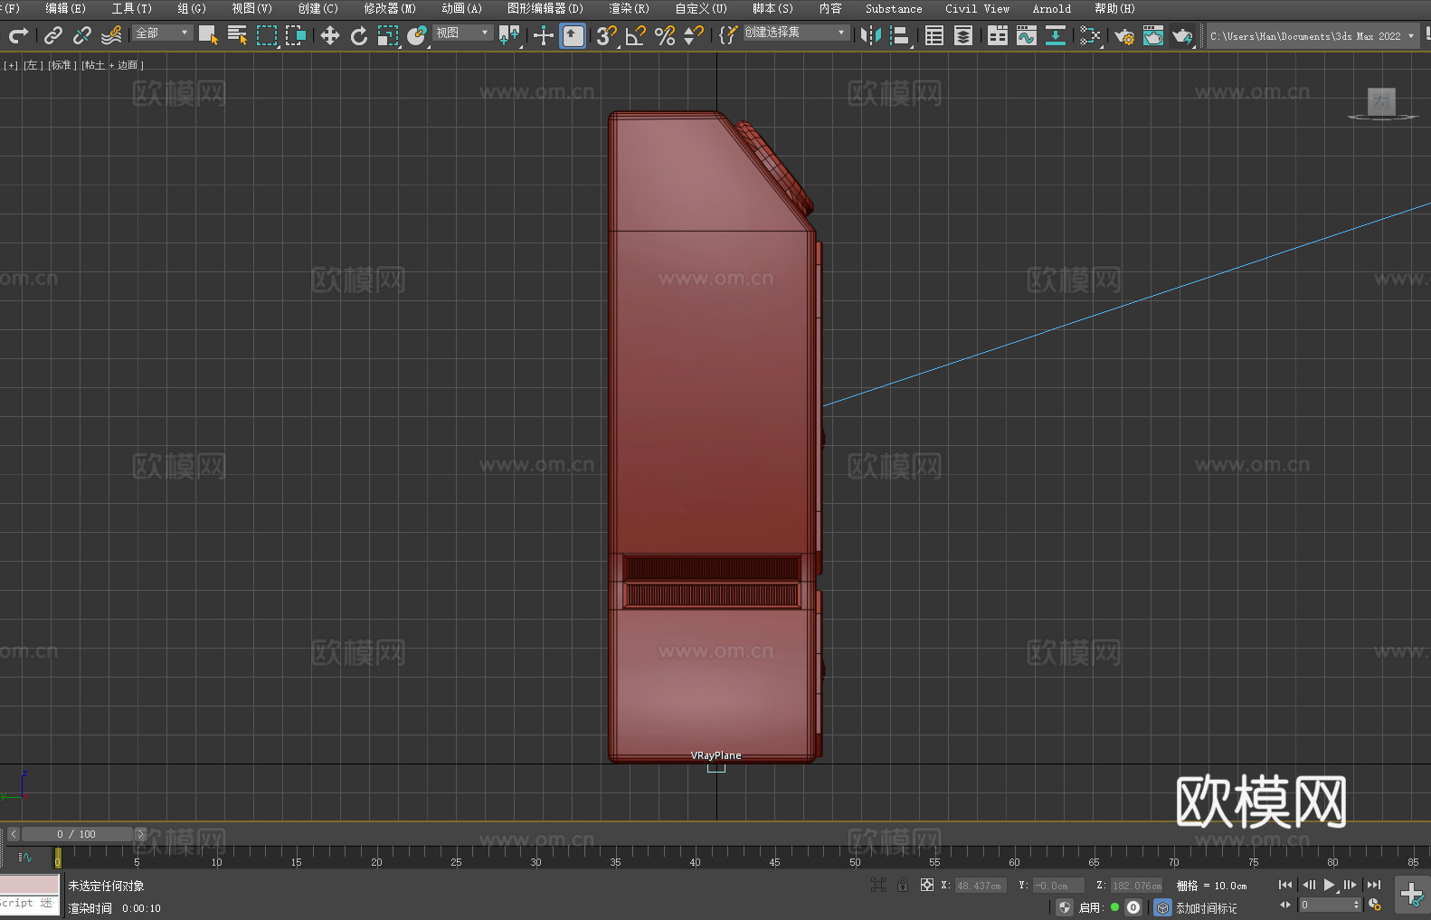Click the Mirror tool icon
1431x920 pixels.
[x=871, y=35]
